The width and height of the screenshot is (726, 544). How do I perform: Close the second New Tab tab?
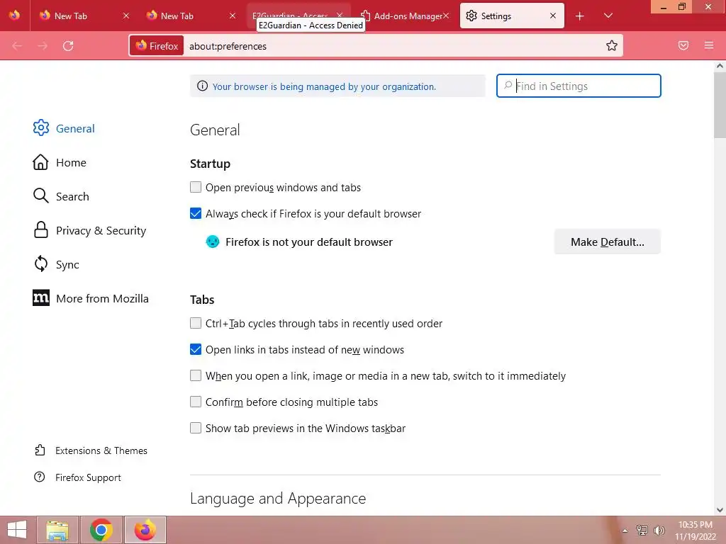click(233, 16)
